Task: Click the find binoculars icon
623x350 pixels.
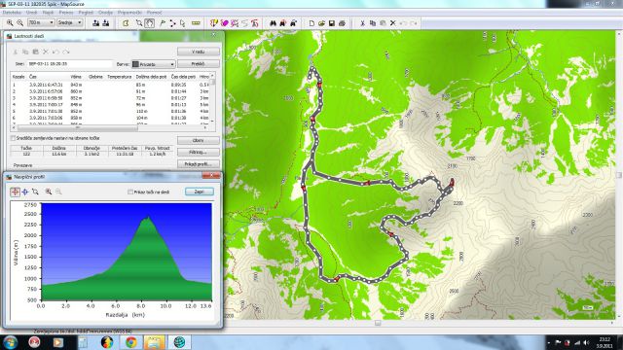Action: pos(273,23)
